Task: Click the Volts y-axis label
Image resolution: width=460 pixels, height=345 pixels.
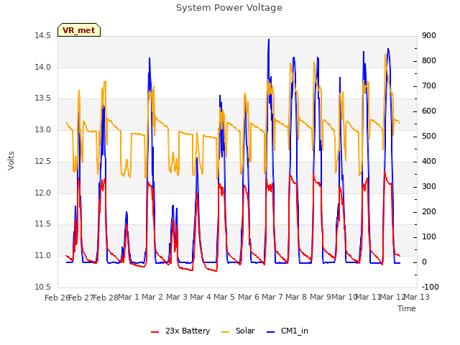Action: tap(11, 160)
